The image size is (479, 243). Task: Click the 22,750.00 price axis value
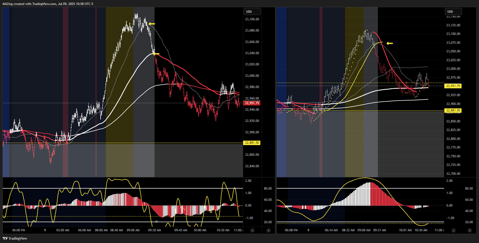pyautogui.click(x=453, y=156)
